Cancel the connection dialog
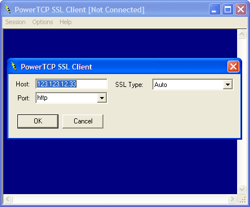Viewport: 250px width, 207px height. [x=83, y=121]
